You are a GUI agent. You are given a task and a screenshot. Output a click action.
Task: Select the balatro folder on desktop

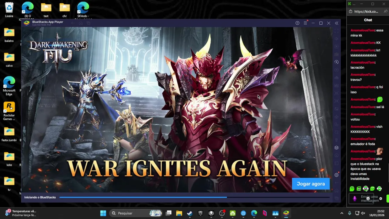coord(9,35)
